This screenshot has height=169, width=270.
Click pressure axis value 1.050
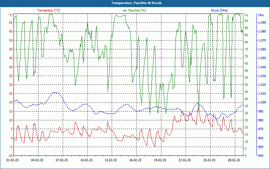coord(262,58)
